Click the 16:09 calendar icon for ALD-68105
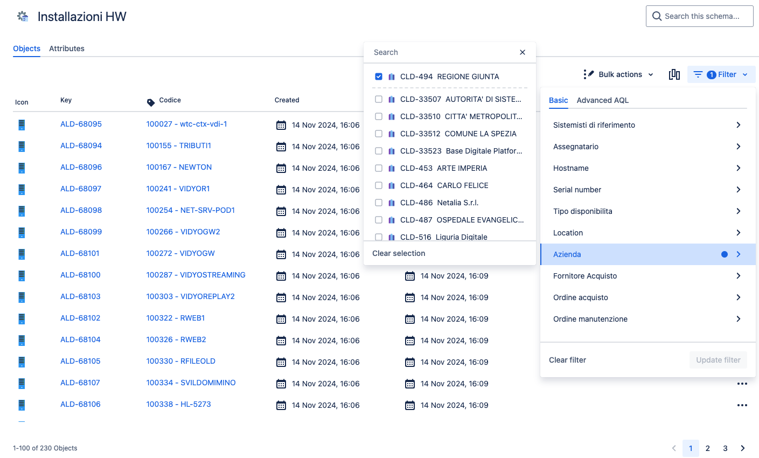 tap(410, 362)
